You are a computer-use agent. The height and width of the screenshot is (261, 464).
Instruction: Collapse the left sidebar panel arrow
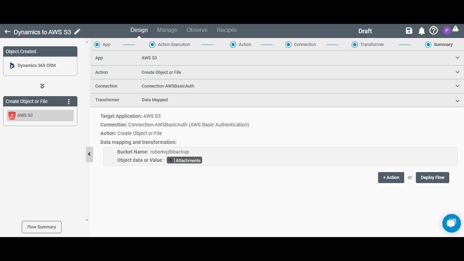pyautogui.click(x=89, y=154)
